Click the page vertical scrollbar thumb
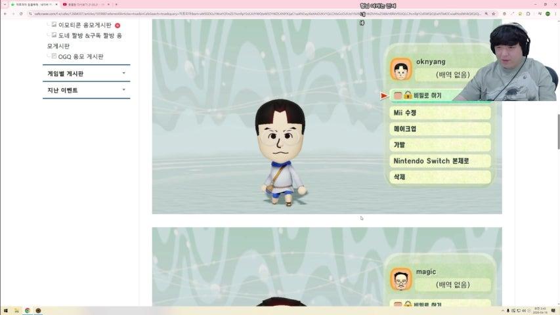The image size is (560, 315). pyautogui.click(x=558, y=131)
